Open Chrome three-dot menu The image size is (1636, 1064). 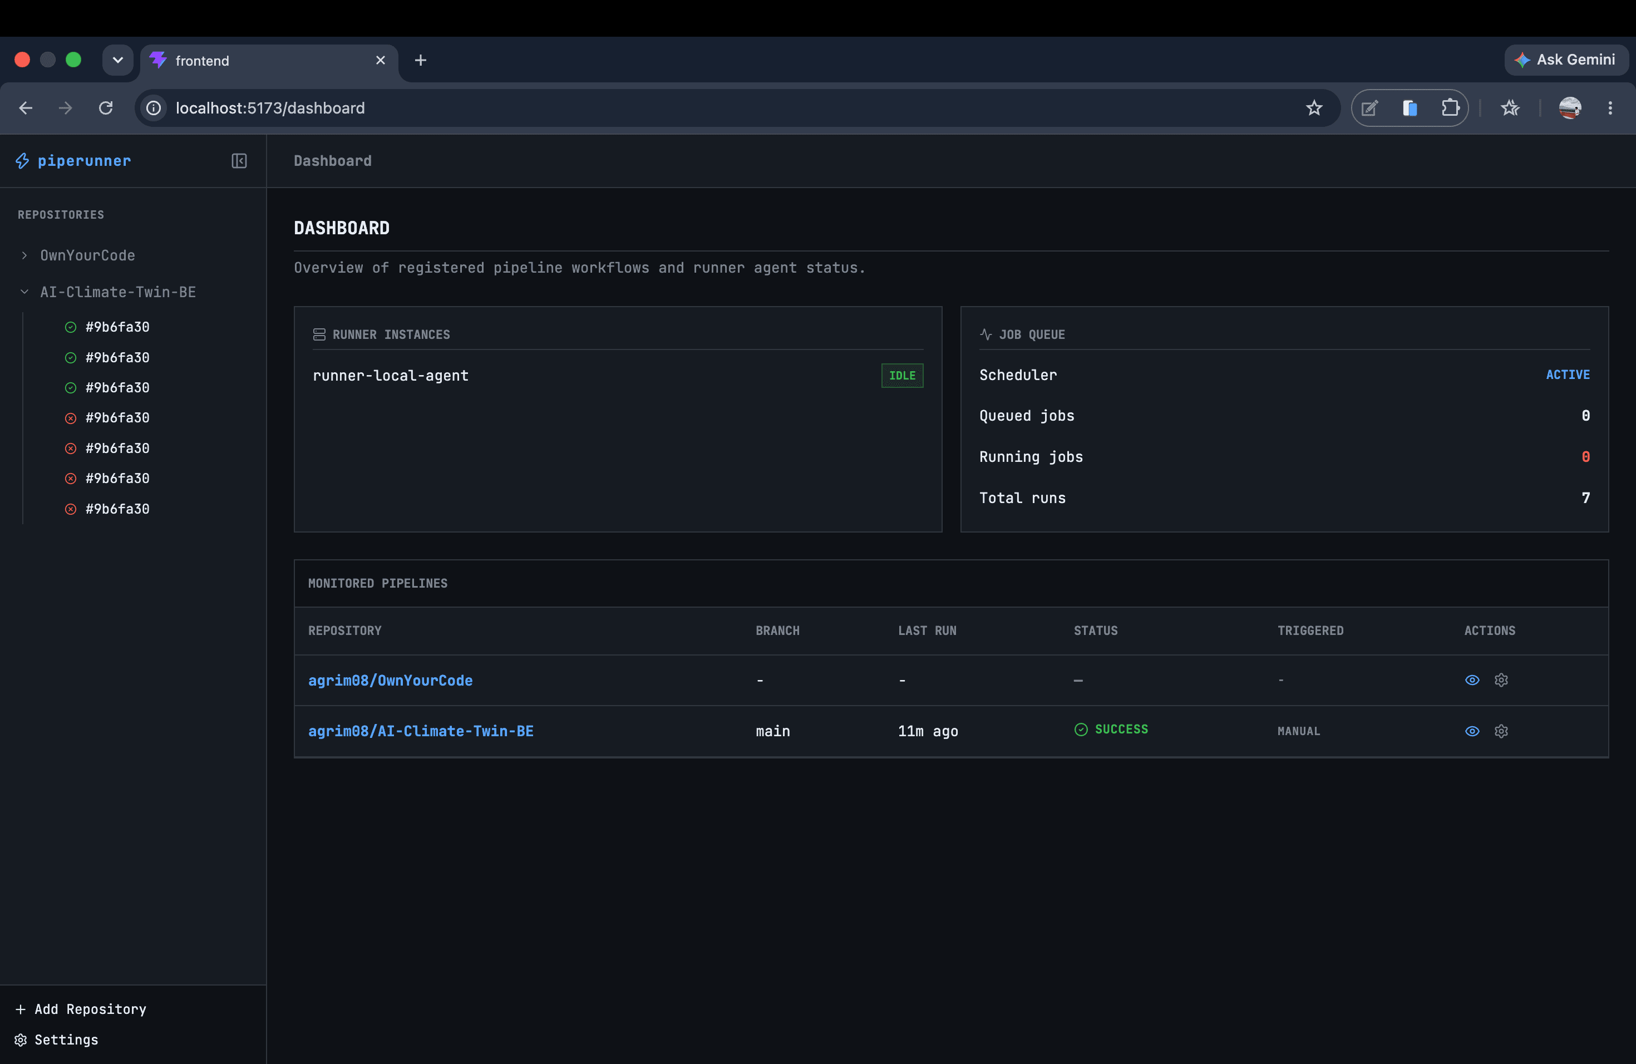(x=1610, y=108)
